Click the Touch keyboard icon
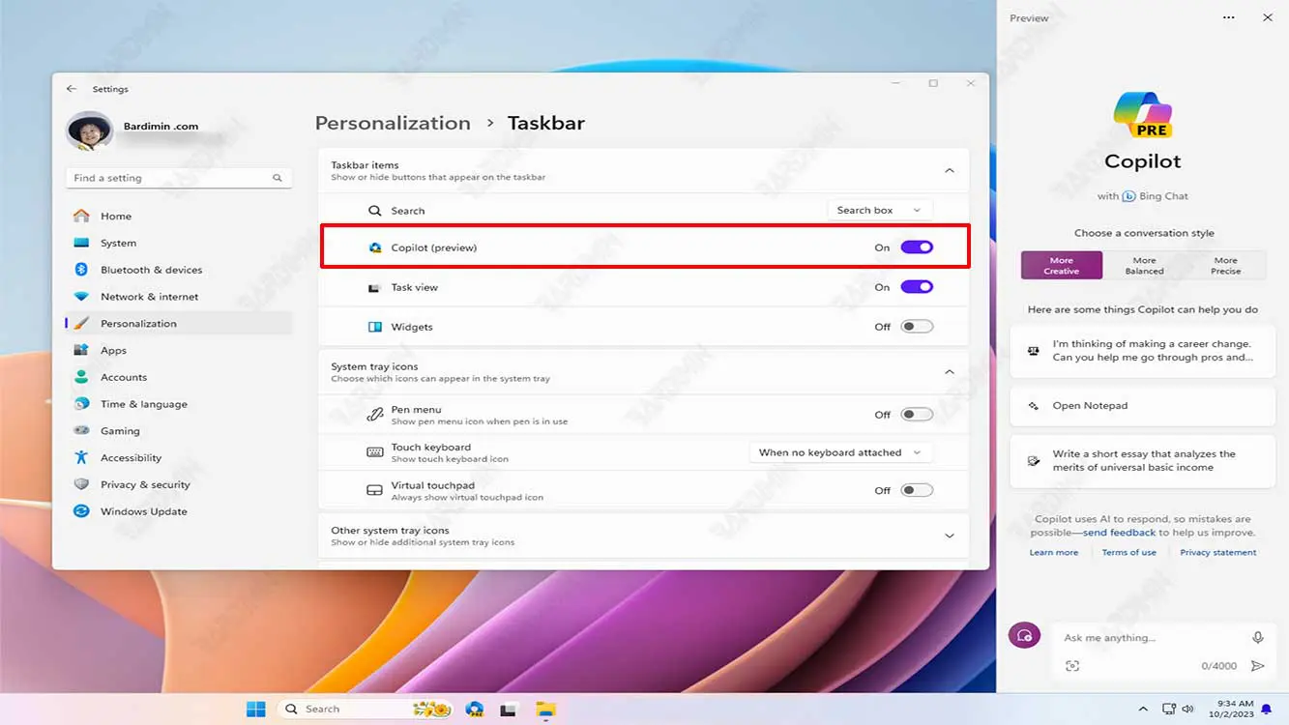 point(375,452)
